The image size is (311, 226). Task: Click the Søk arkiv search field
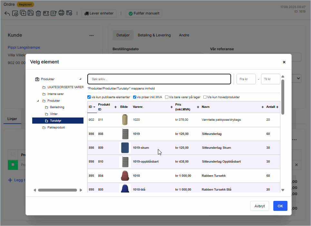(159, 79)
